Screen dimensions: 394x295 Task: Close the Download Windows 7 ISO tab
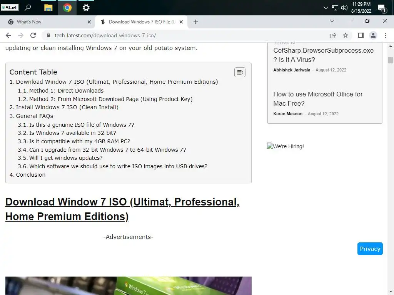tap(181, 22)
